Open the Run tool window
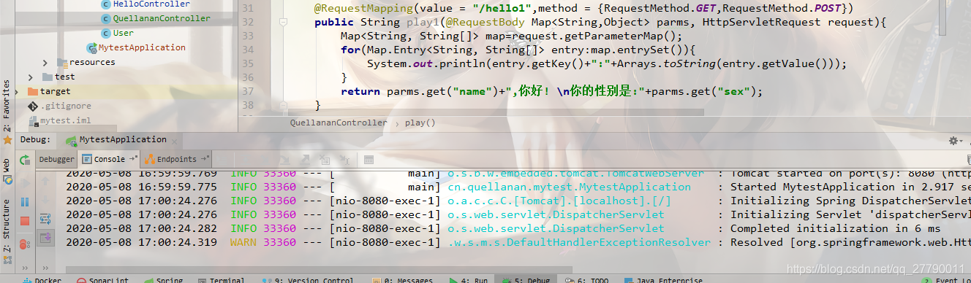 (x=468, y=280)
